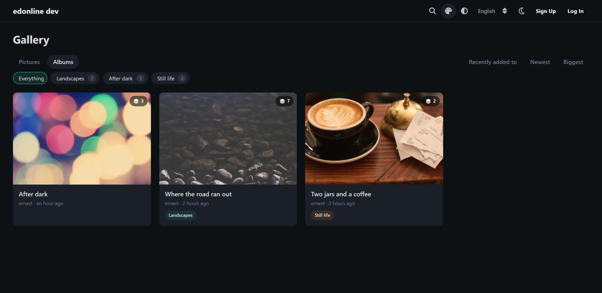Open the color palette theme icon
The image size is (602, 293).
coord(448,11)
